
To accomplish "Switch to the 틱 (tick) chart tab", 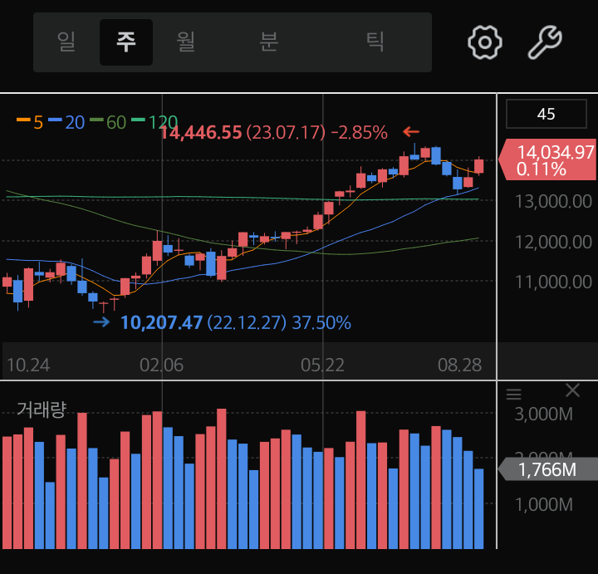I will [375, 42].
